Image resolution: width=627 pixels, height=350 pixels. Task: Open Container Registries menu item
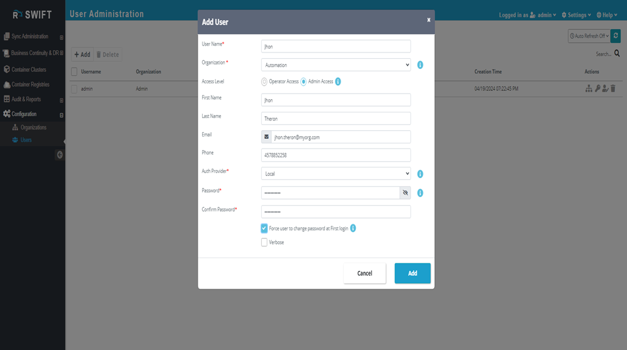click(30, 84)
